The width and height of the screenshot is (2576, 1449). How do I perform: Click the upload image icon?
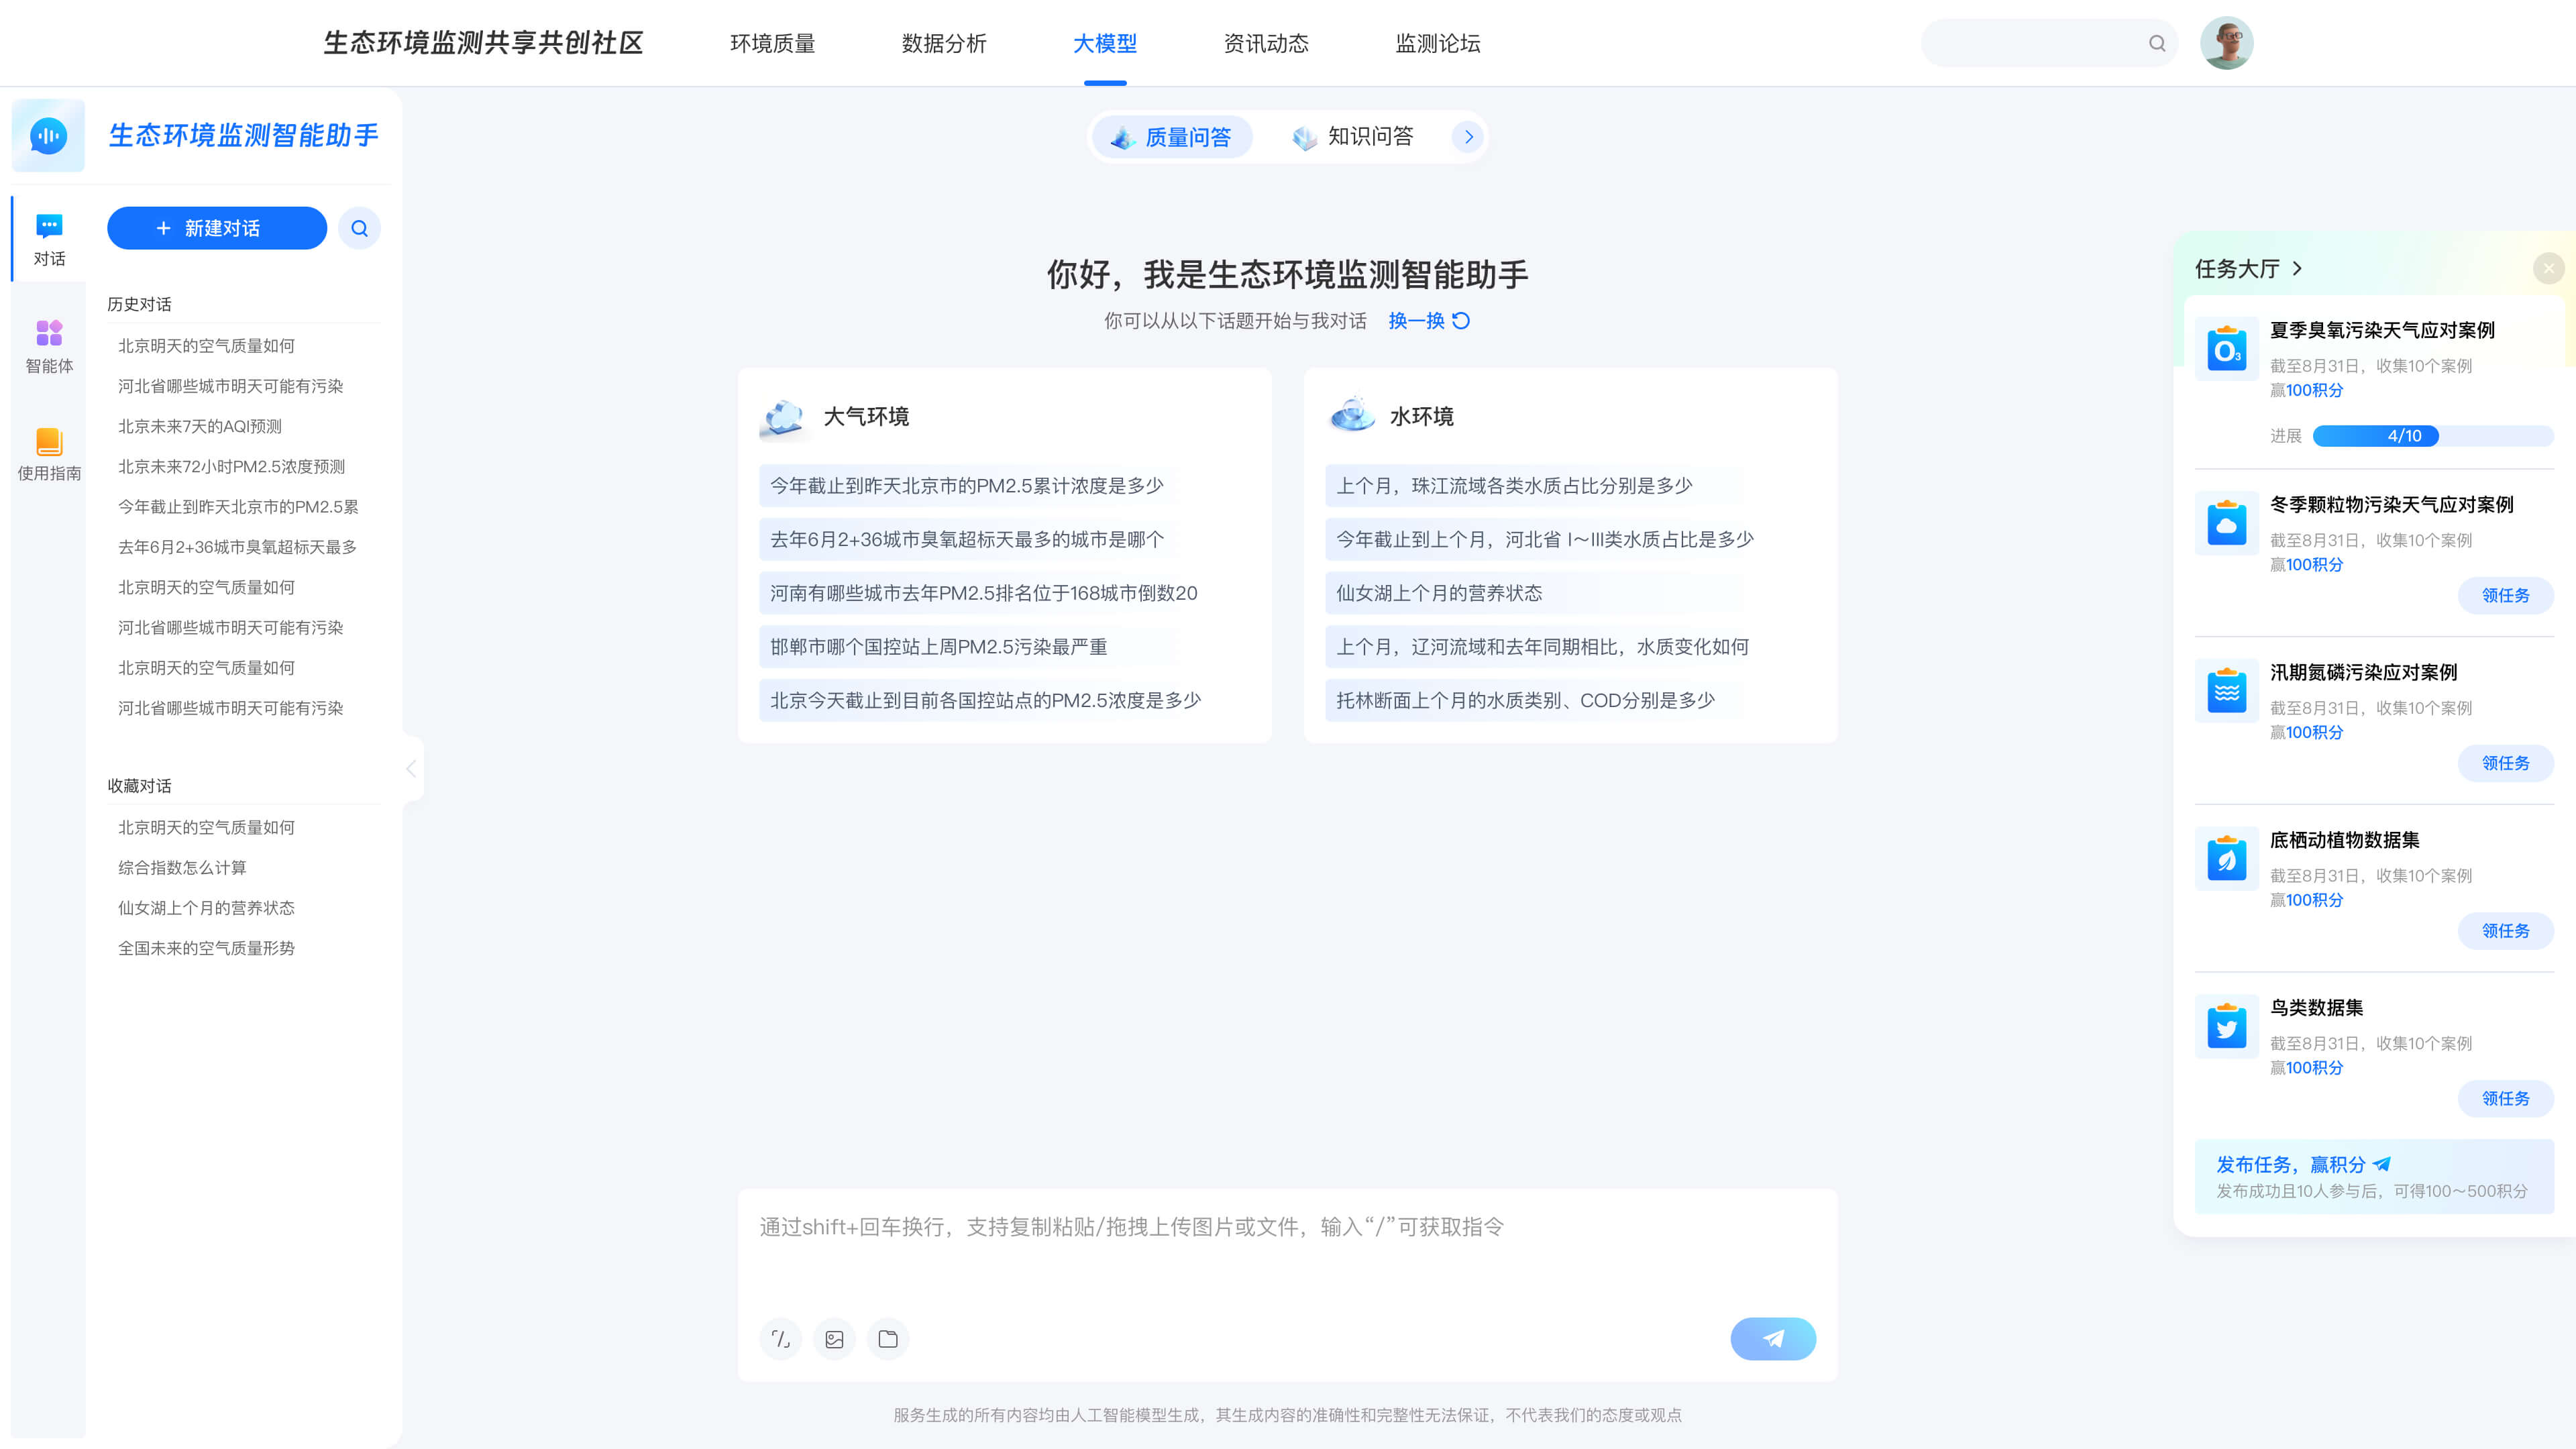point(834,1339)
